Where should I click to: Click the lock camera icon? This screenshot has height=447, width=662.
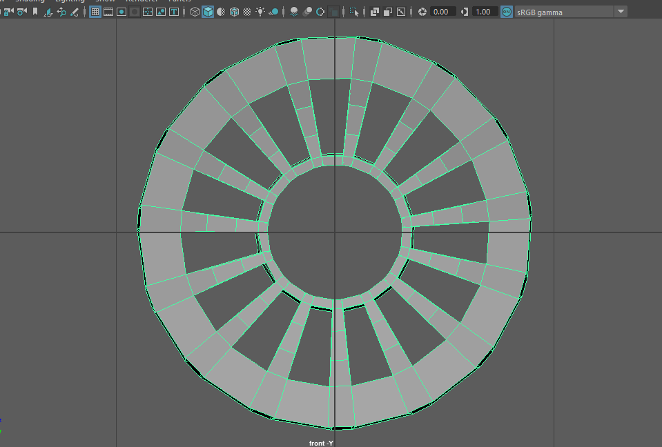click(x=10, y=12)
